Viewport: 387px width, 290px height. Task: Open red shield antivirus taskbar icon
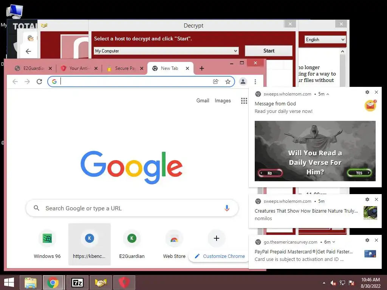point(124,282)
